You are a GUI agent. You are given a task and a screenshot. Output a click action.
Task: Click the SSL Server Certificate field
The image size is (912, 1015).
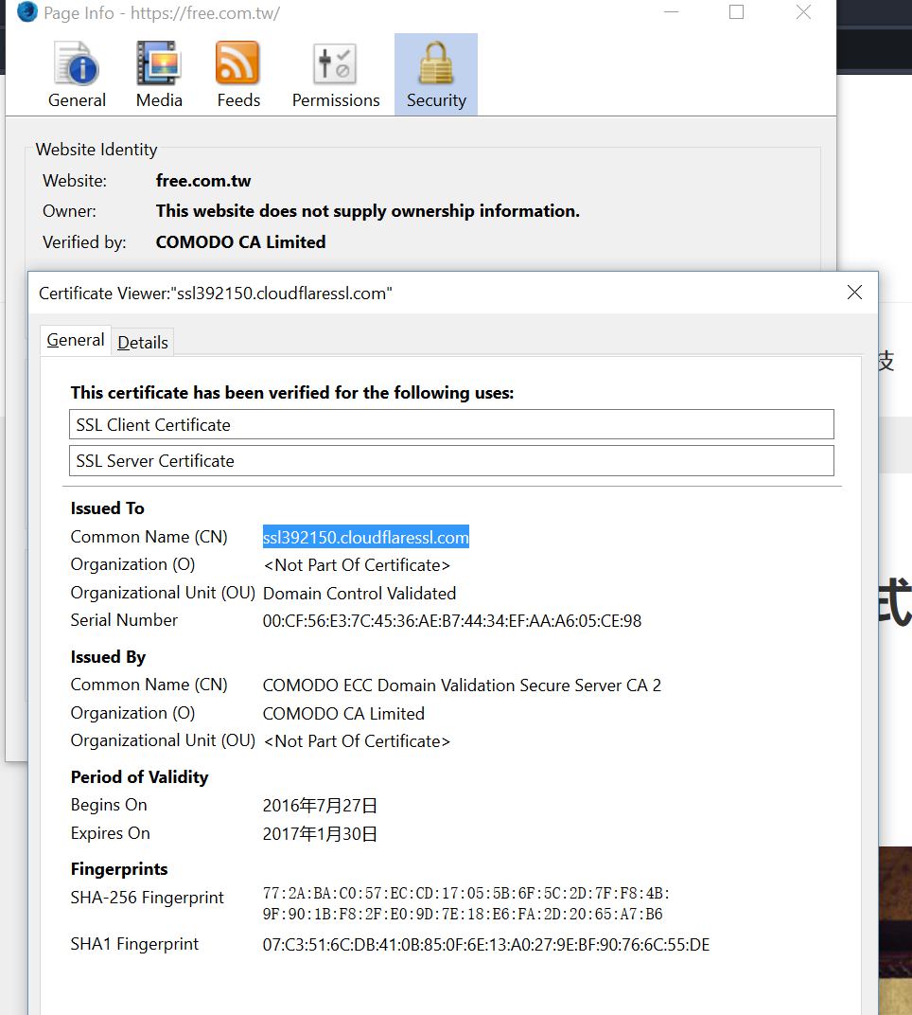point(451,461)
